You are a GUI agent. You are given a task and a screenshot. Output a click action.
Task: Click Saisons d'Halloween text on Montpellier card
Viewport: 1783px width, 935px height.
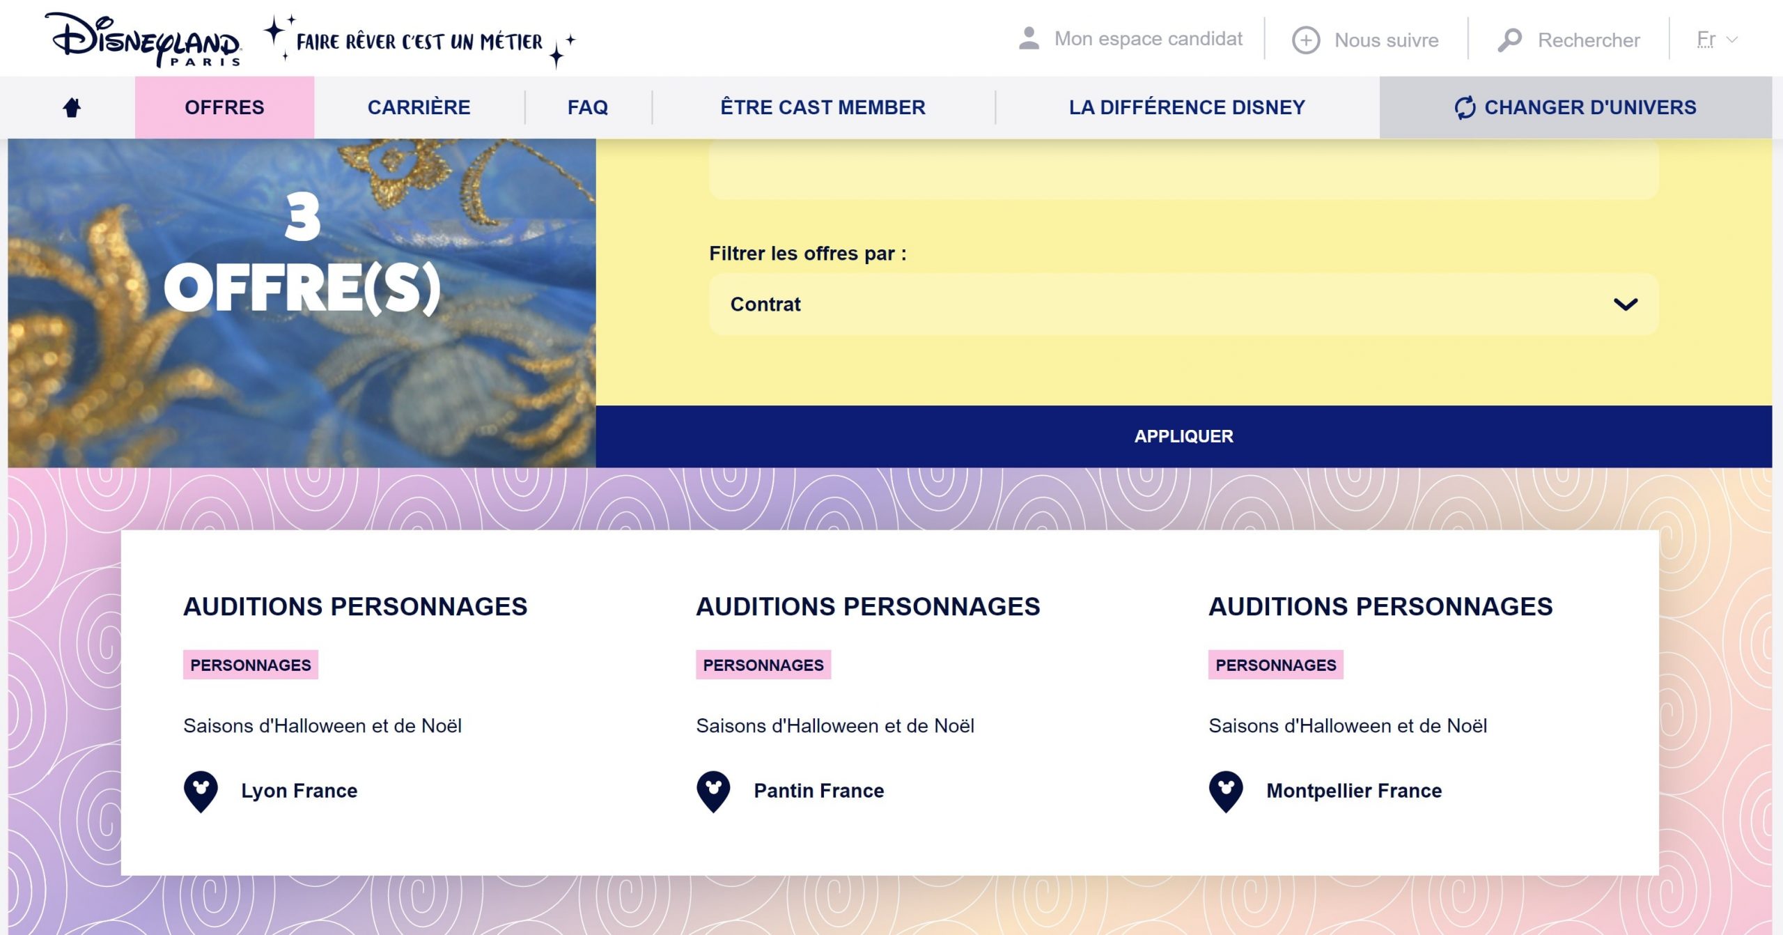[x=1348, y=726]
